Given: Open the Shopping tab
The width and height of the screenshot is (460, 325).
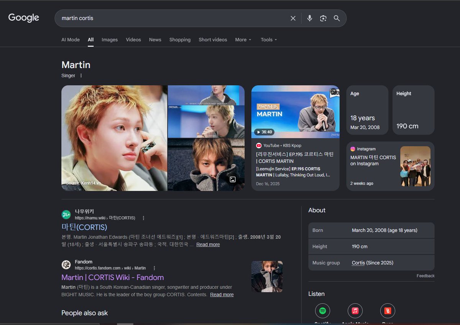Looking at the screenshot, I should (x=180, y=40).
